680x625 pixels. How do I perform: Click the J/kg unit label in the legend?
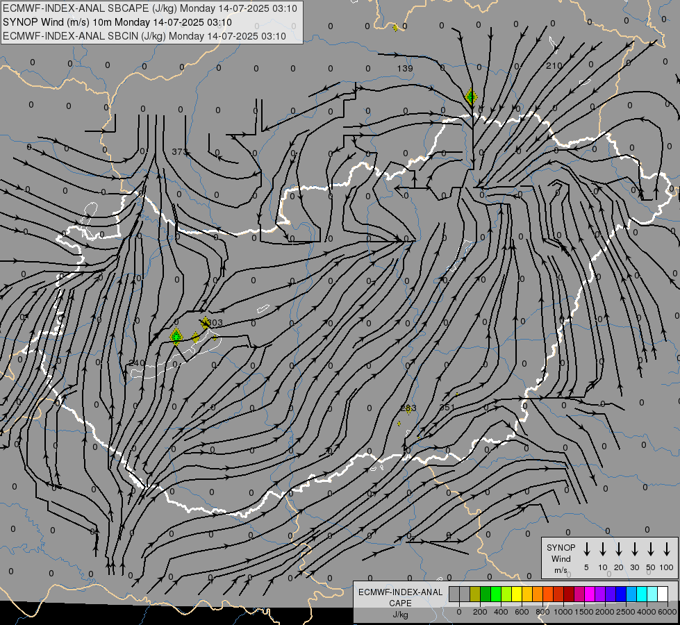tap(400, 615)
